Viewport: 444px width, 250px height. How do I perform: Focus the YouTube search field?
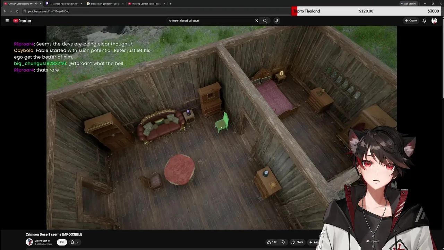click(x=211, y=20)
